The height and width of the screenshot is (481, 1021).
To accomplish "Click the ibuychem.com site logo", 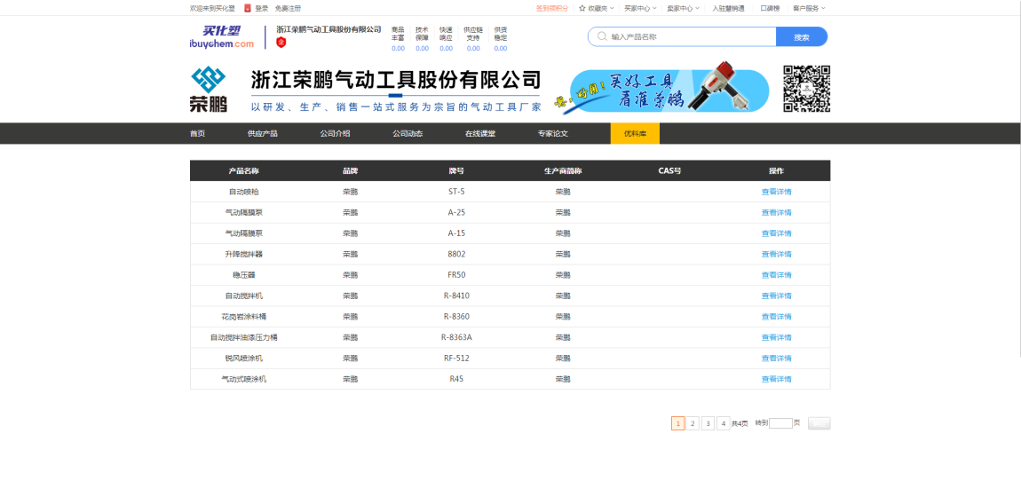I will [221, 37].
